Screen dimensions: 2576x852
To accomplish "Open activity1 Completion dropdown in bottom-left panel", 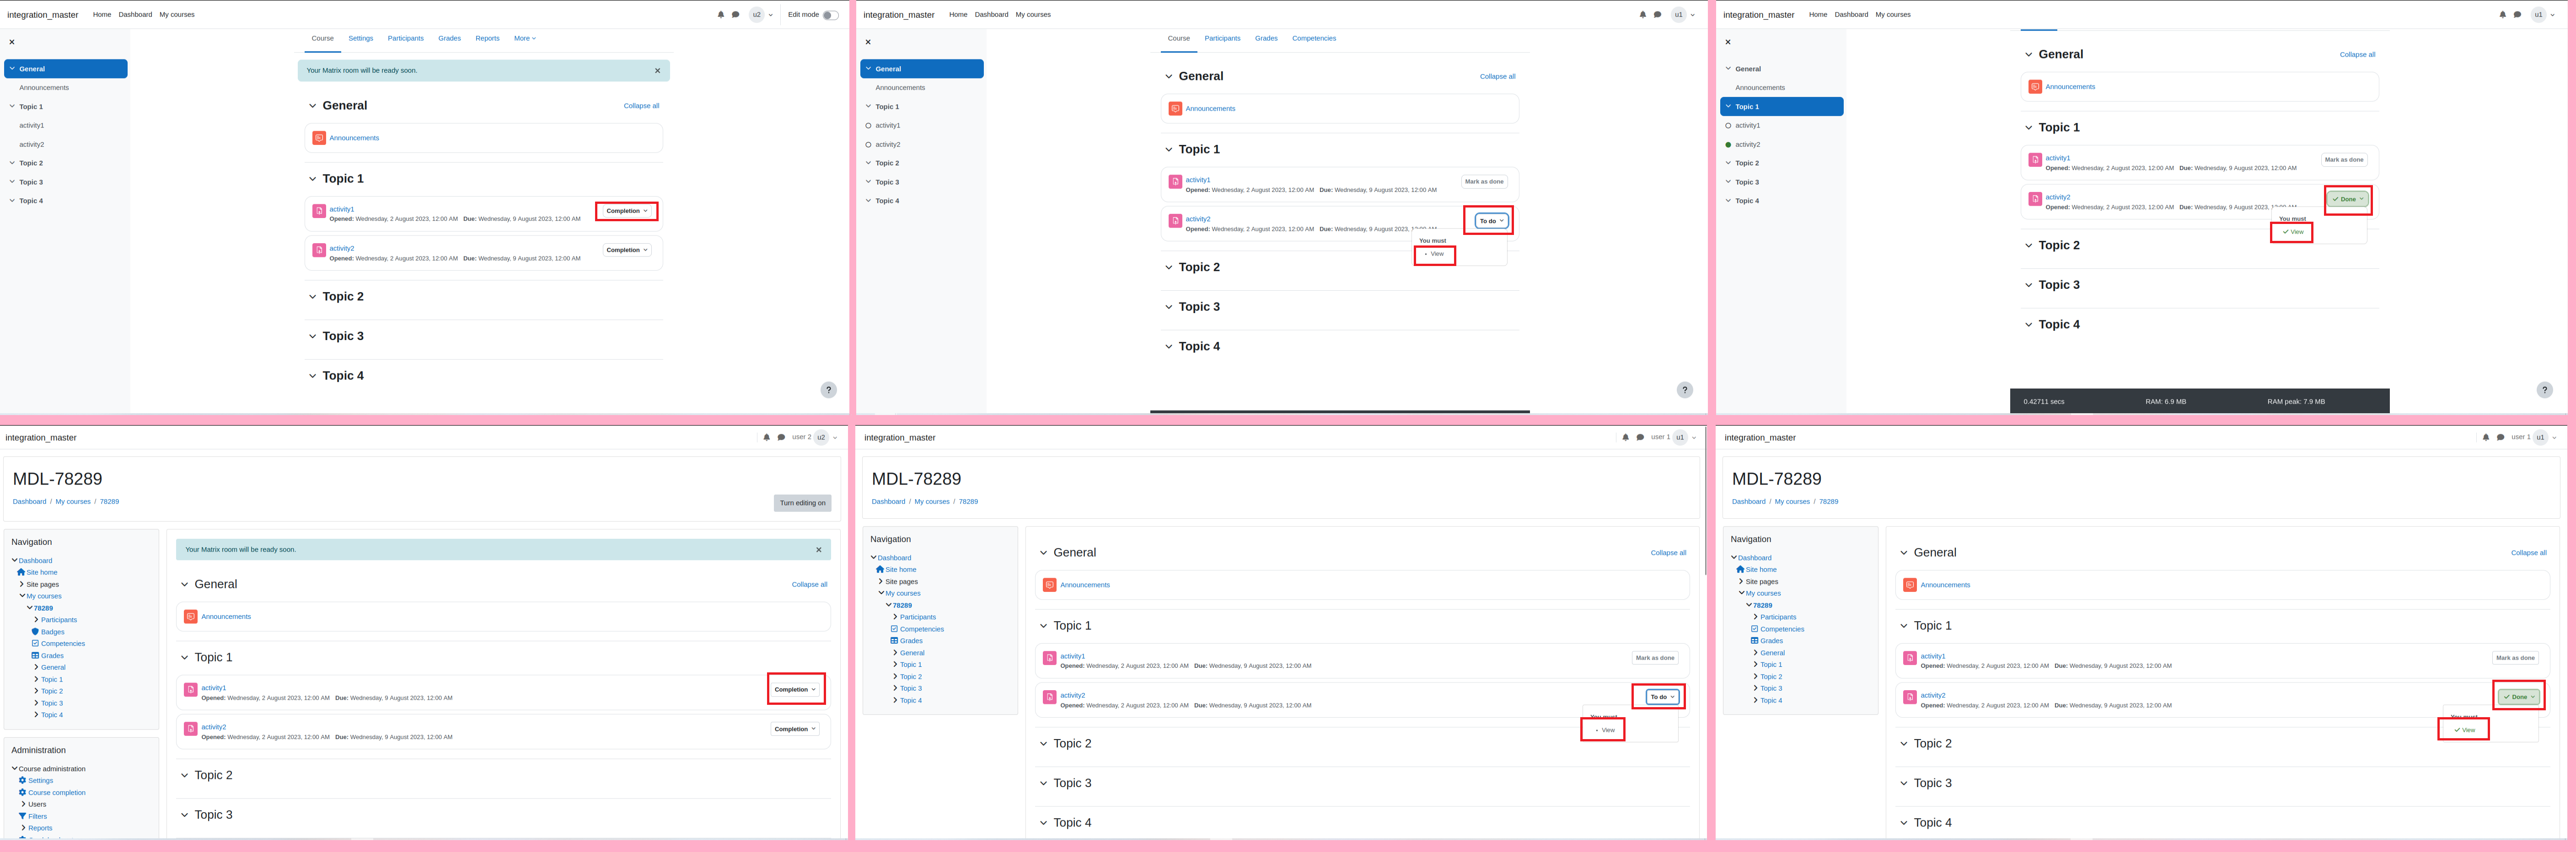I will pos(795,689).
